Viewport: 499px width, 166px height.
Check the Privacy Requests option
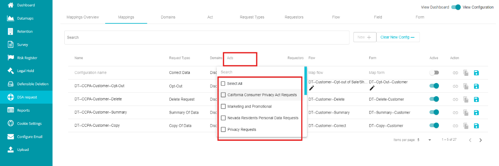pos(223,129)
